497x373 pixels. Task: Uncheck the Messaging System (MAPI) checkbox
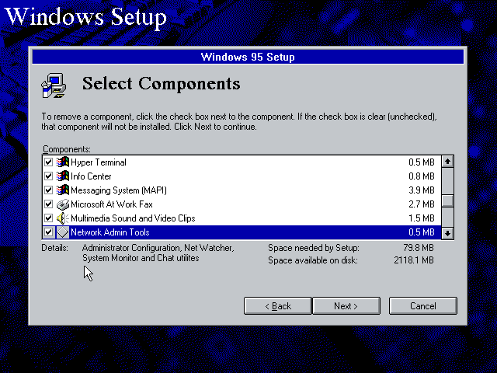(48, 190)
